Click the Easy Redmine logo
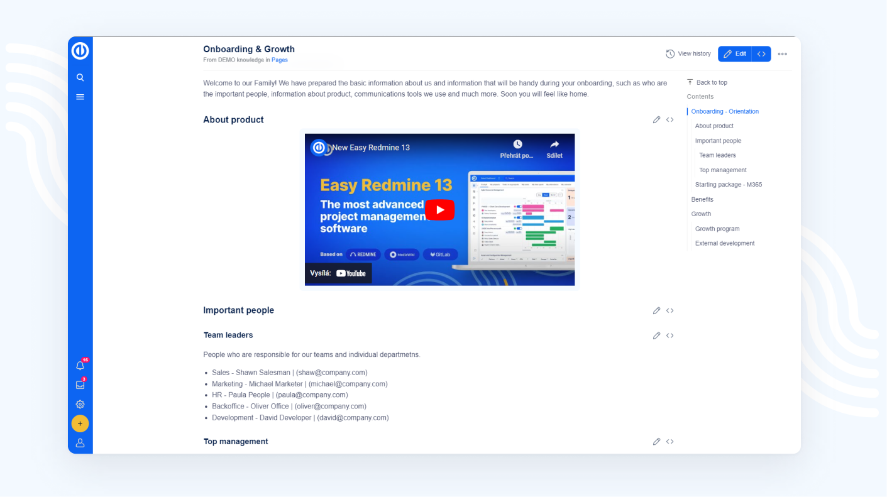The image size is (887, 497). tap(80, 51)
